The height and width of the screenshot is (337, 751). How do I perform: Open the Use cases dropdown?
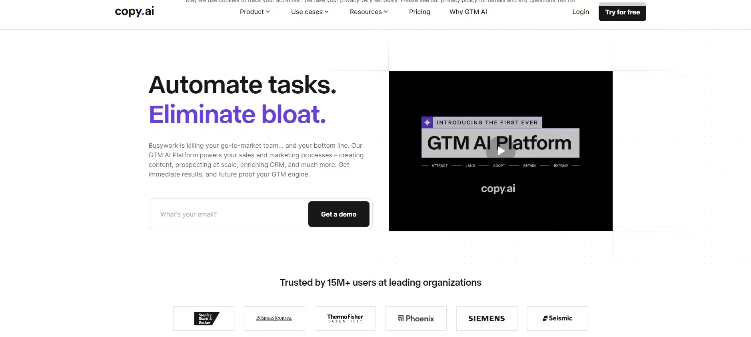(310, 12)
